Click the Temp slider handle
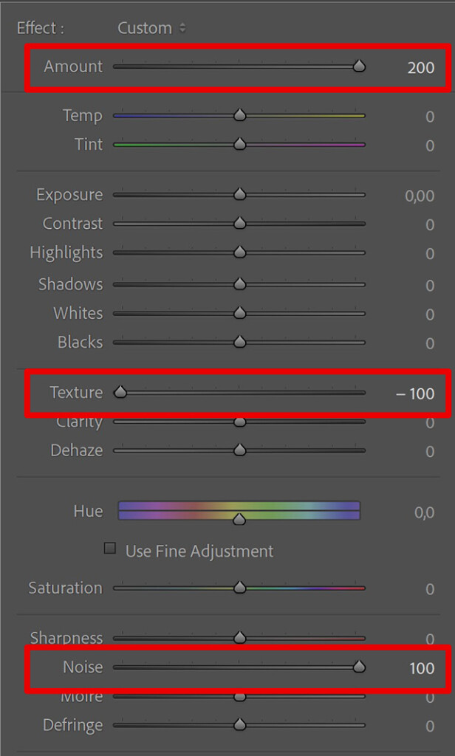The image size is (455, 756). coord(240,115)
